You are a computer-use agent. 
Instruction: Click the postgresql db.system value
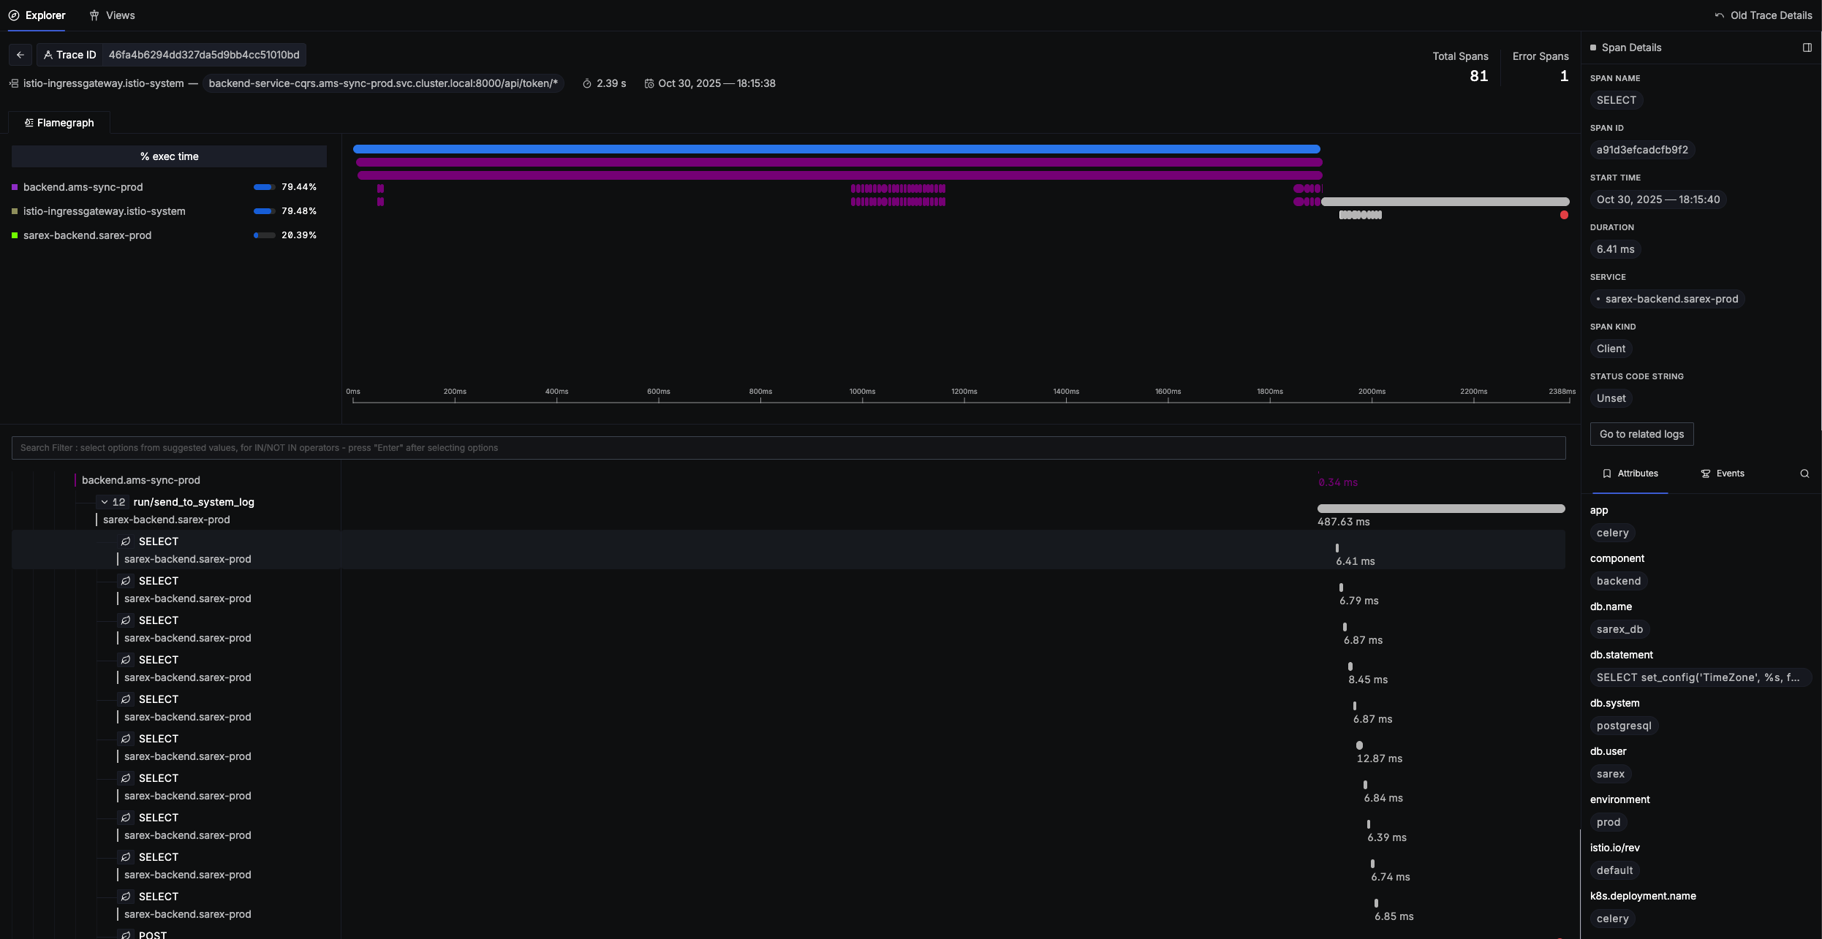[x=1624, y=726]
